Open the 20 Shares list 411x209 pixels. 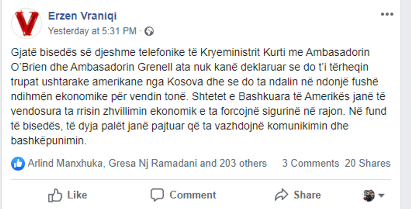pyautogui.click(x=367, y=163)
